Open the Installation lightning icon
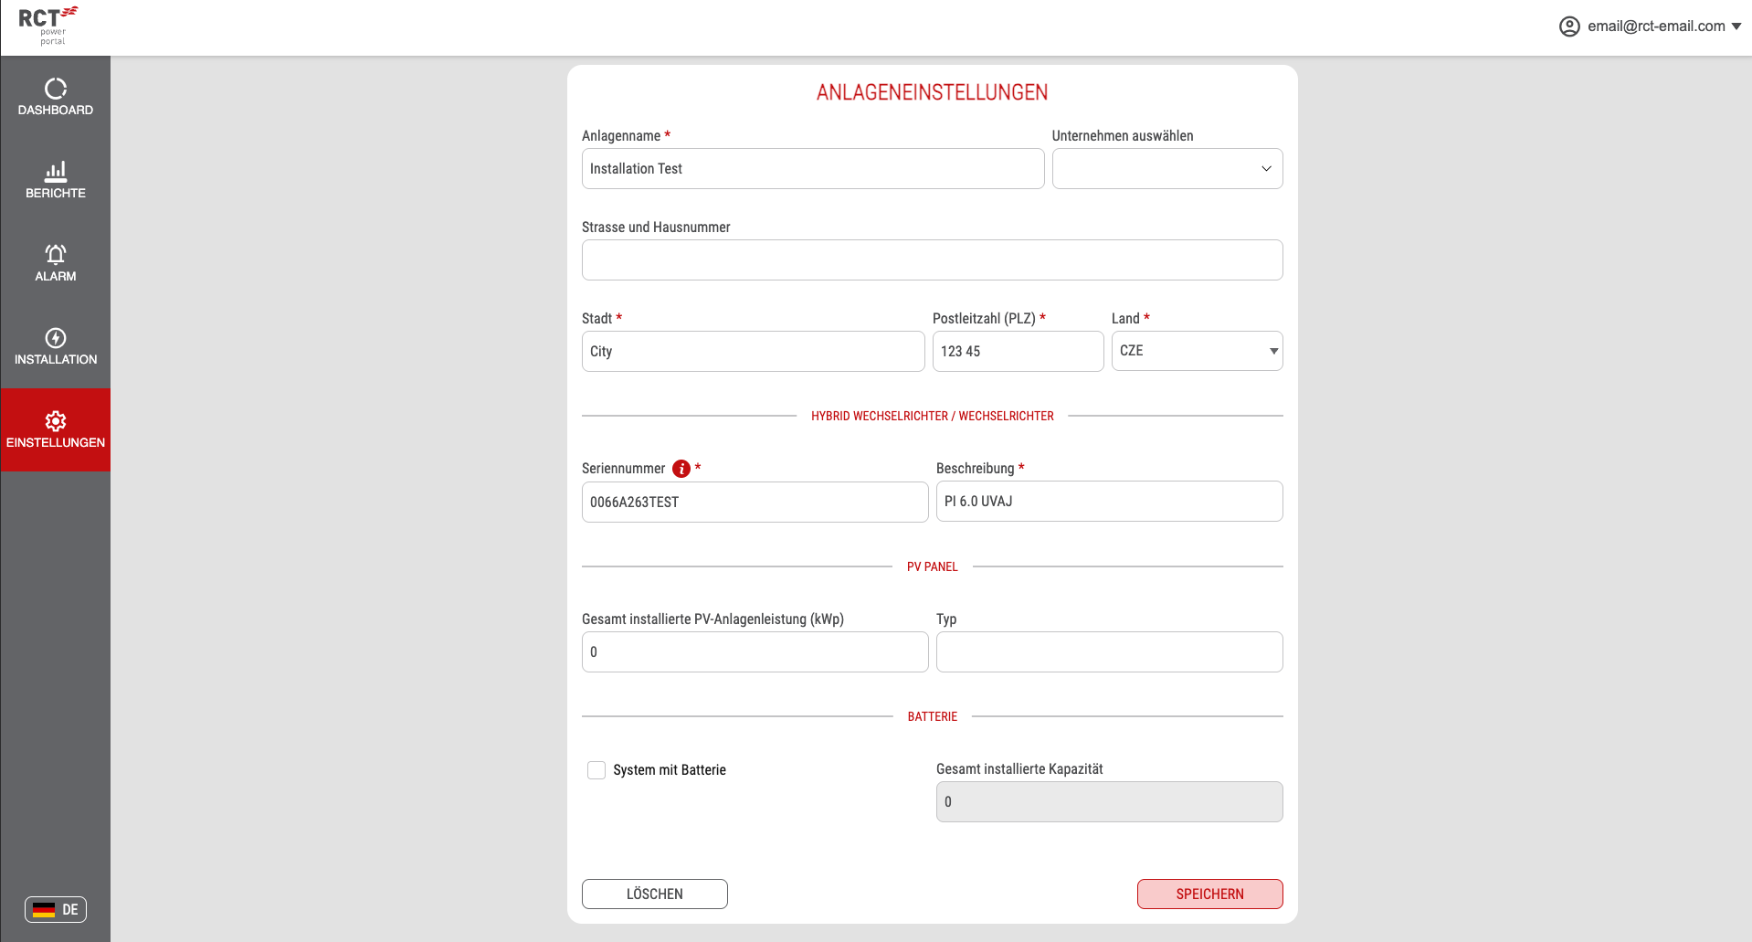 (x=56, y=338)
